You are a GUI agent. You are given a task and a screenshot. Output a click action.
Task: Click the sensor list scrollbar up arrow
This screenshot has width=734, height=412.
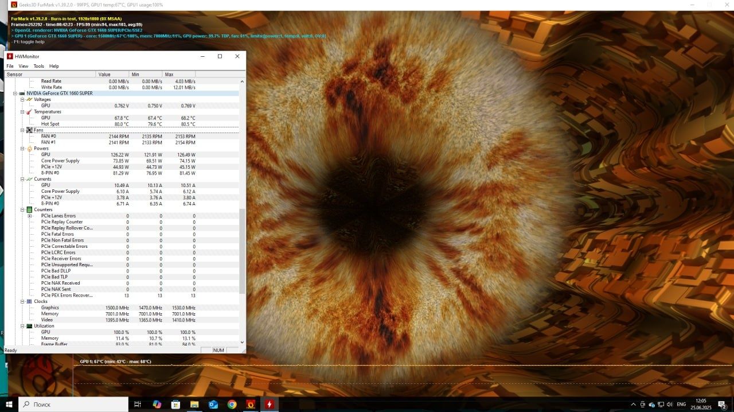click(242, 81)
